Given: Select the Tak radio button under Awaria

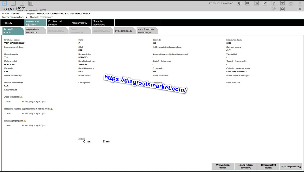Looking at the screenshot, I should click(84, 142).
